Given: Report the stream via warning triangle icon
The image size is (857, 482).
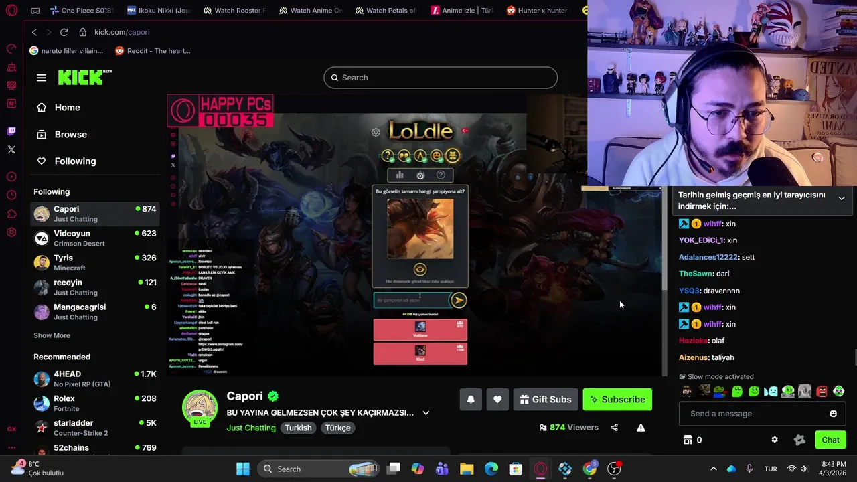Looking at the screenshot, I should coord(641,428).
